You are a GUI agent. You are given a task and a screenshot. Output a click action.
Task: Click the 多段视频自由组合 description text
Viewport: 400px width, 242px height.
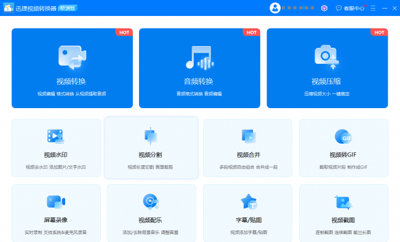point(249,167)
